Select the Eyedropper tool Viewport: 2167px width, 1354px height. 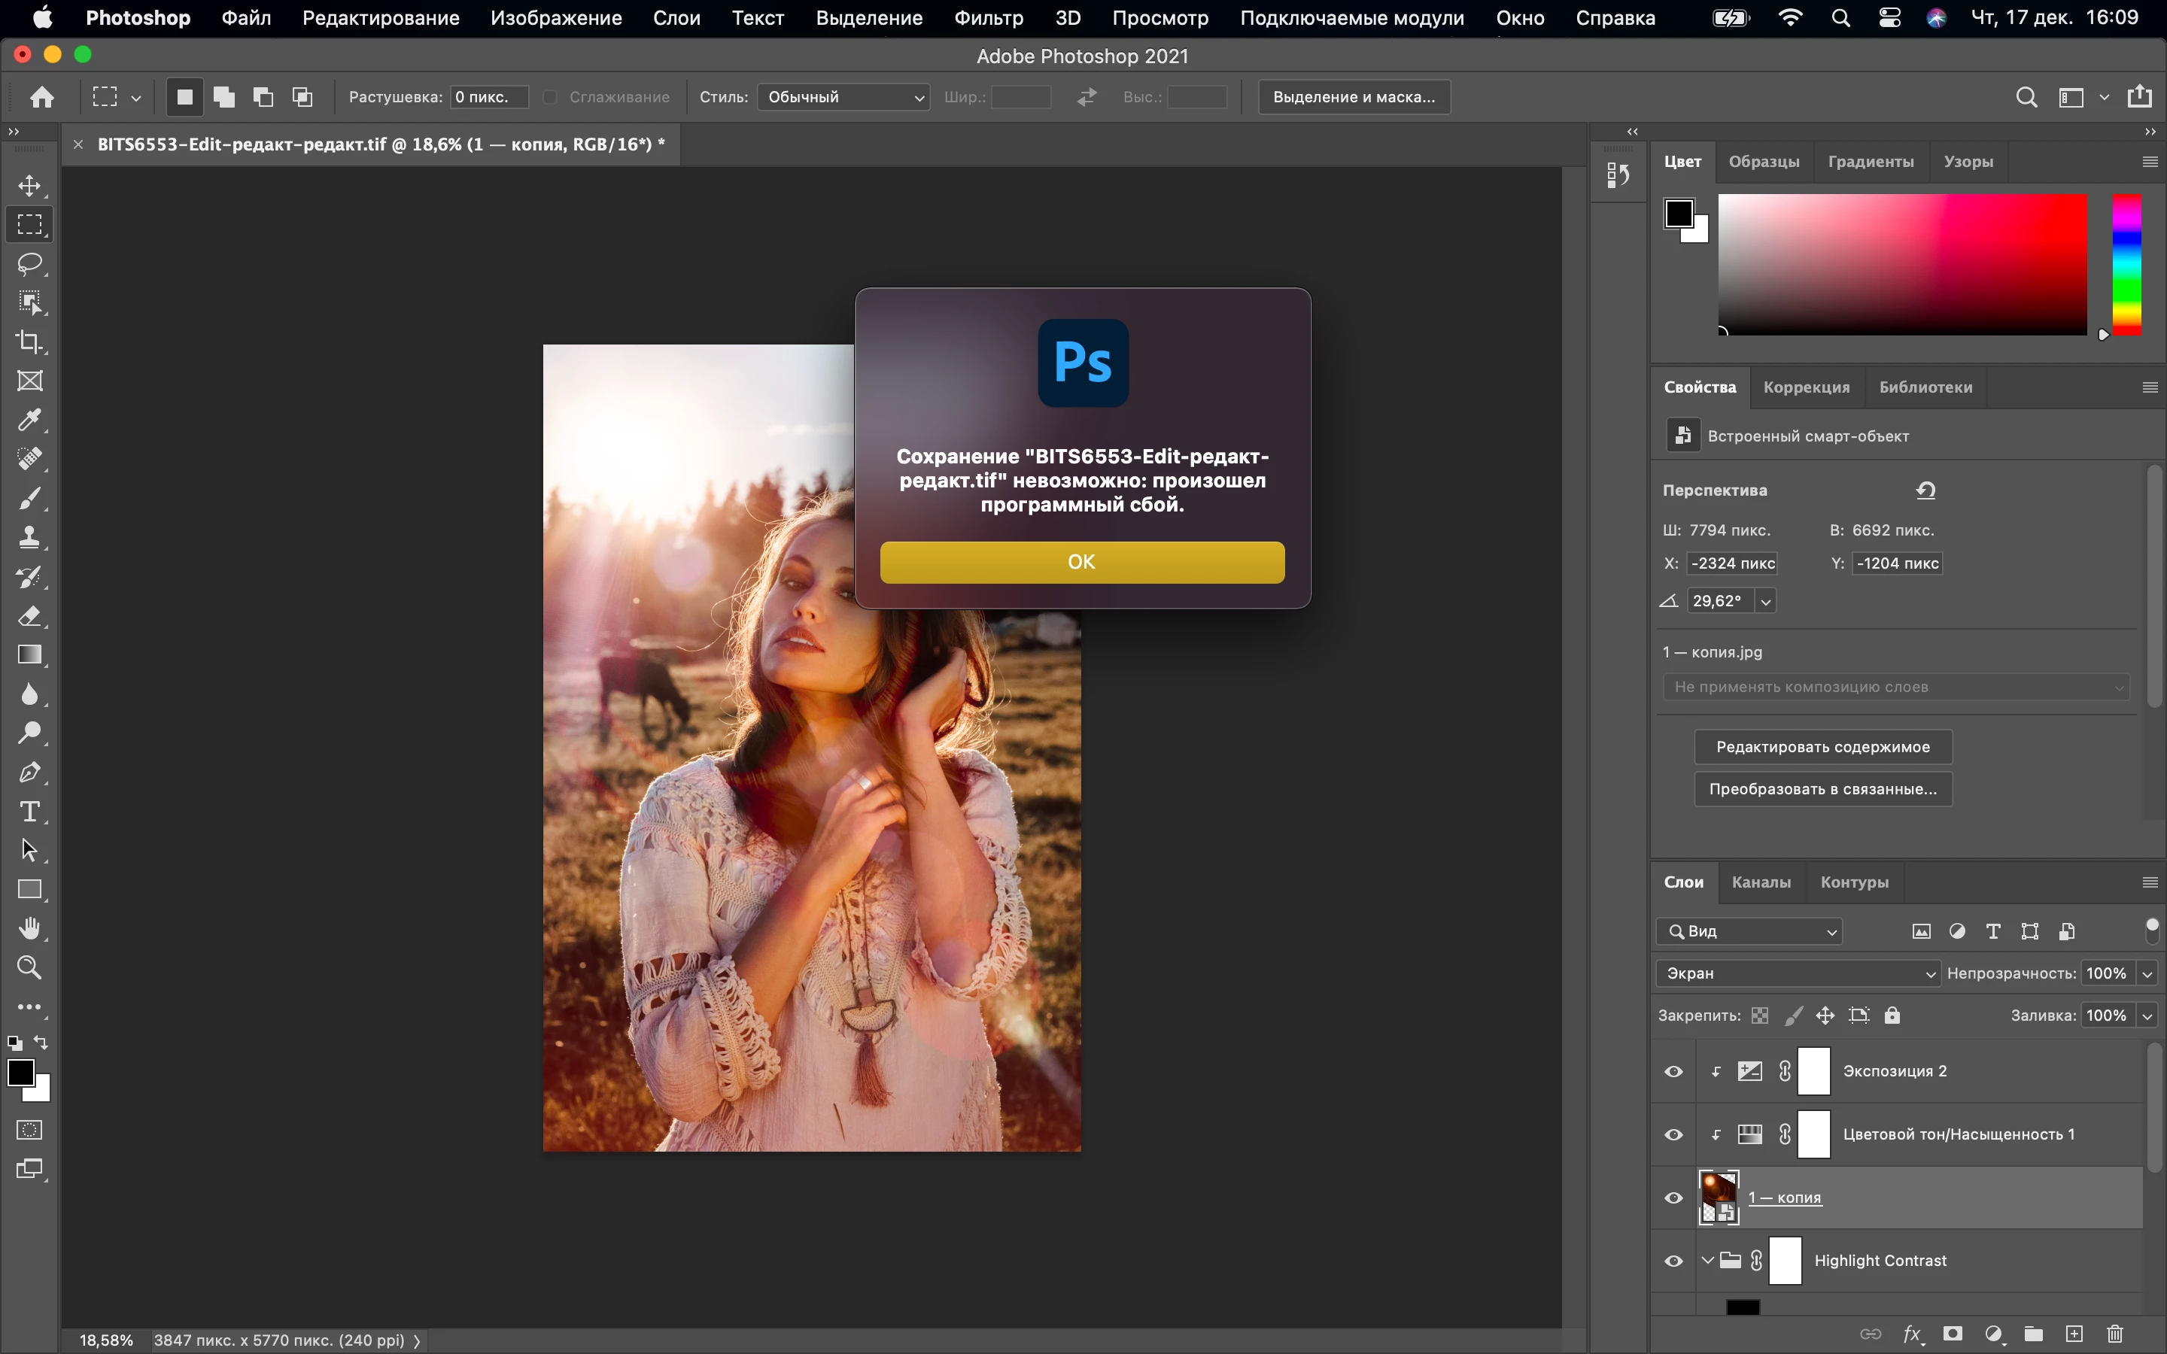(29, 419)
